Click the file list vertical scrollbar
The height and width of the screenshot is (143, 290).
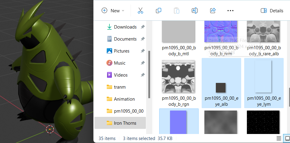point(289,97)
